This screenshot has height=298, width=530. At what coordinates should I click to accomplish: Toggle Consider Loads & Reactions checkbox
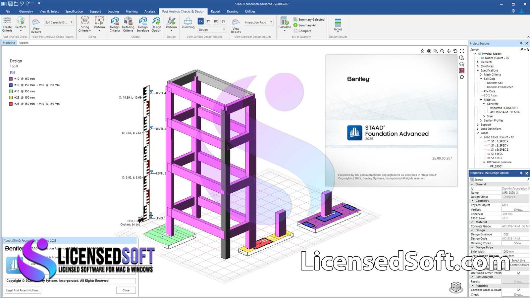tap(519, 290)
